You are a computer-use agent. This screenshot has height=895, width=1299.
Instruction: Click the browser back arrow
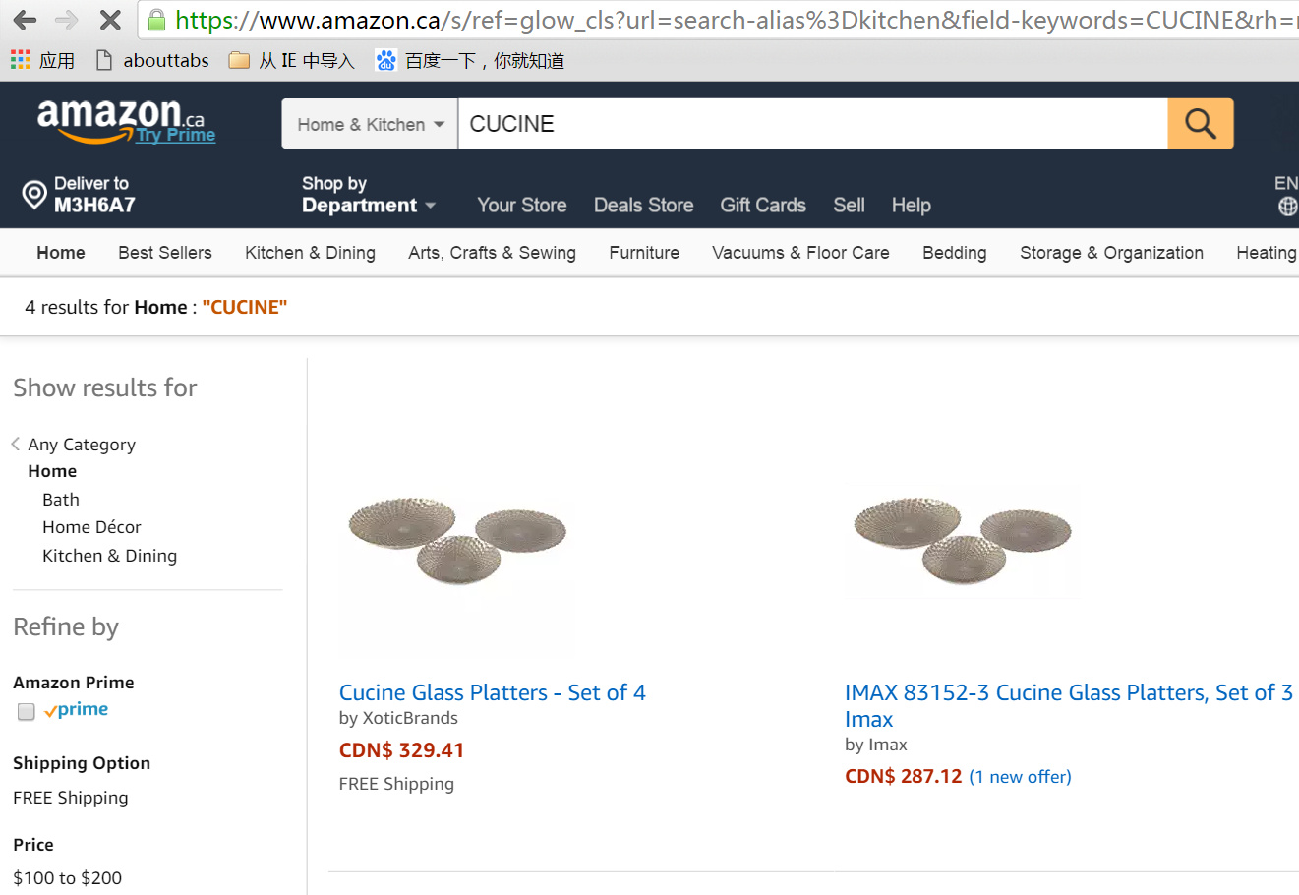(x=26, y=20)
